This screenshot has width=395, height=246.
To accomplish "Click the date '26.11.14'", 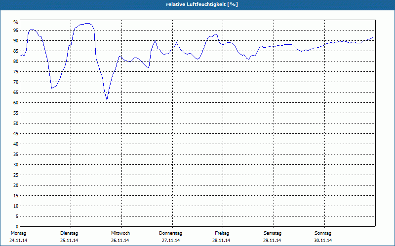I will (x=120, y=241).
